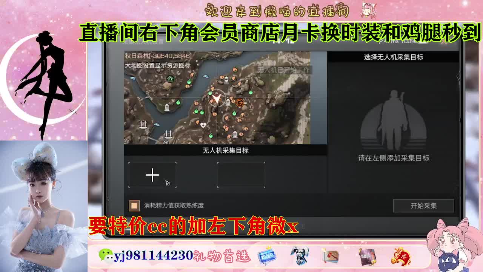Select the 选择无人机采集目标 panel title

[x=394, y=57]
